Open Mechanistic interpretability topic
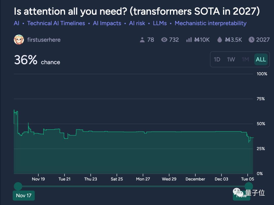 [x=211, y=23]
